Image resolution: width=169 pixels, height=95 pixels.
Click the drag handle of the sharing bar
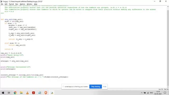point(63,87)
